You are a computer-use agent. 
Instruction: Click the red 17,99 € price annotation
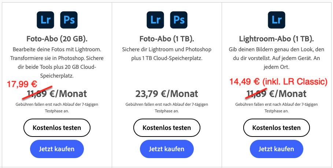pos(22,84)
